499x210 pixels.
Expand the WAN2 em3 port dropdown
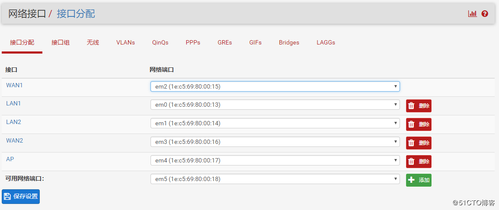point(275,142)
